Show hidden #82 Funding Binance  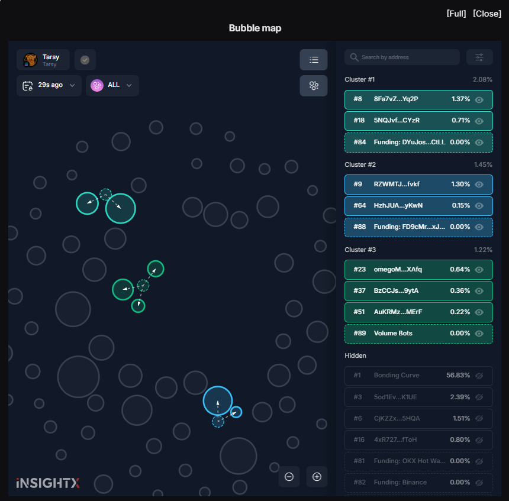click(x=479, y=483)
